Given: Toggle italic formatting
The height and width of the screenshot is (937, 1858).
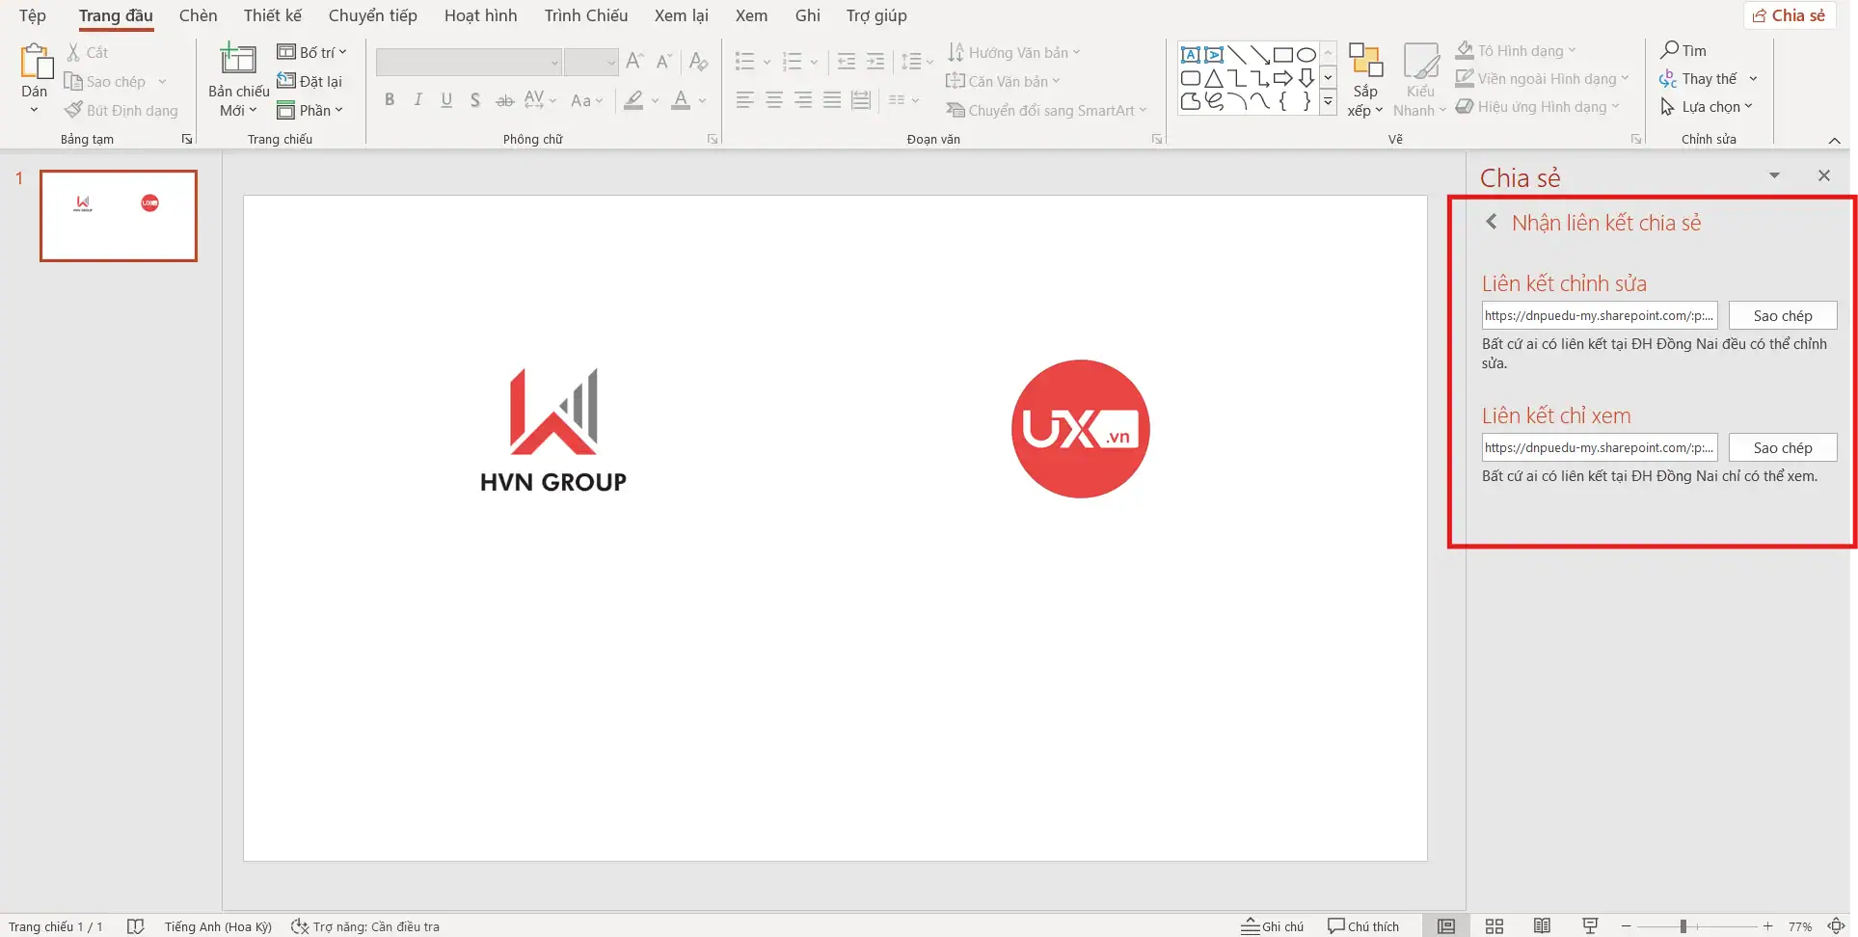Looking at the screenshot, I should tap(417, 99).
